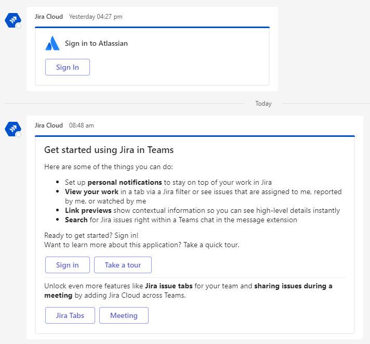Click 'Here are some of the things you can do:'
This screenshot has height=344, width=370.
point(109,167)
